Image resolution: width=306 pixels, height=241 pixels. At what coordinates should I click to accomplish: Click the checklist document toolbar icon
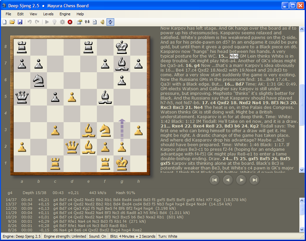(x=95, y=22)
